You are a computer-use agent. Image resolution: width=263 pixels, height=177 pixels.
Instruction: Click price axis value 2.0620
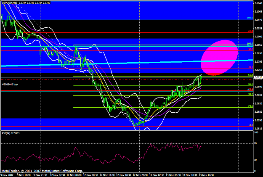tap(258, 103)
